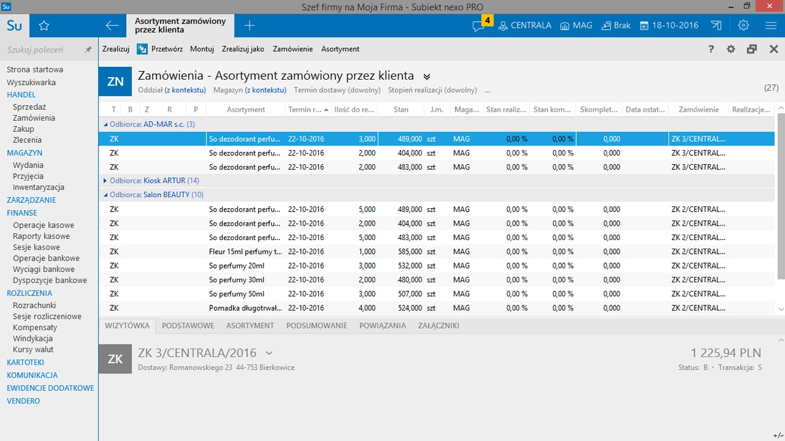The width and height of the screenshot is (785, 441).
Task: Click the help question mark icon
Action: 711,49
